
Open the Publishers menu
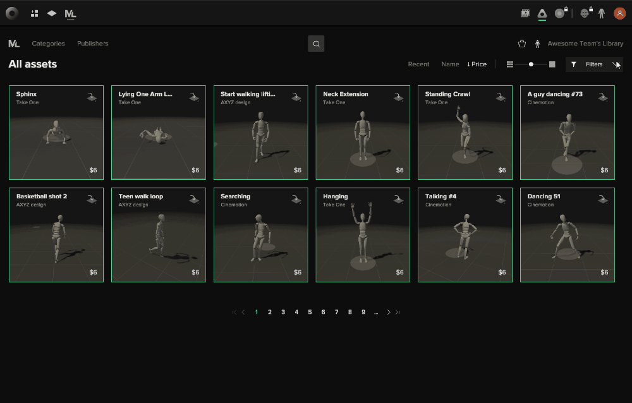coord(92,43)
